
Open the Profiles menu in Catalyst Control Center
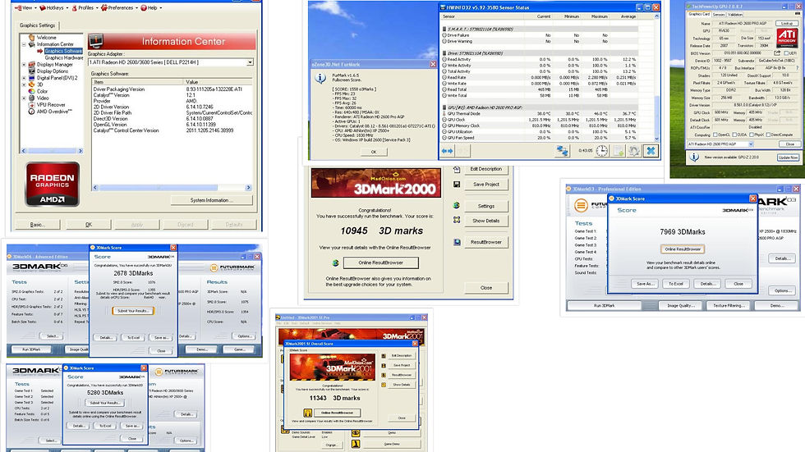point(84,7)
